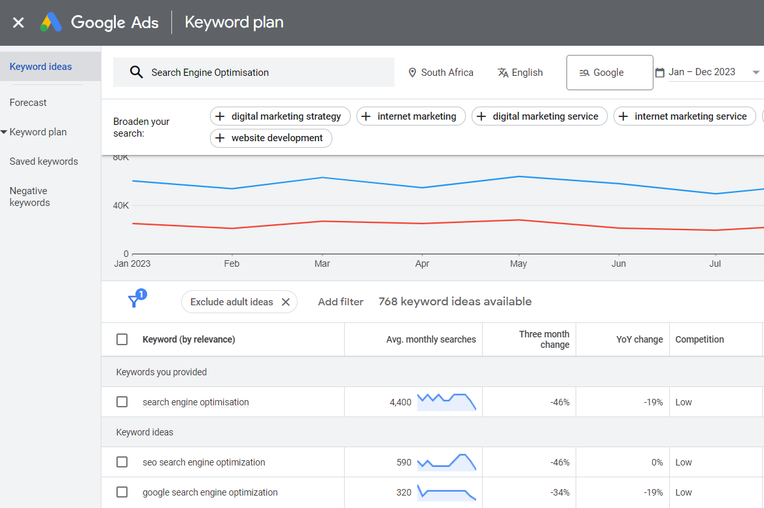Viewport: 764px width, 508px height.
Task: Open the South Africa location setting
Action: tap(441, 73)
